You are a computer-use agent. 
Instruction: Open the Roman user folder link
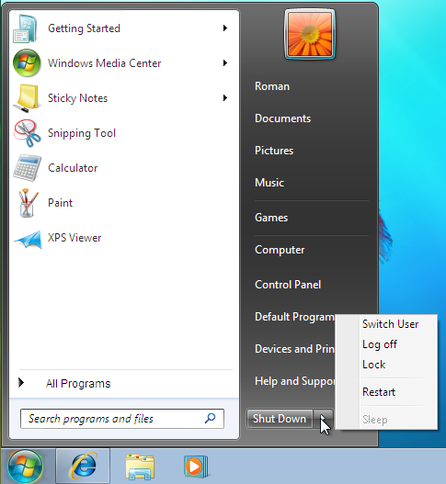(272, 86)
